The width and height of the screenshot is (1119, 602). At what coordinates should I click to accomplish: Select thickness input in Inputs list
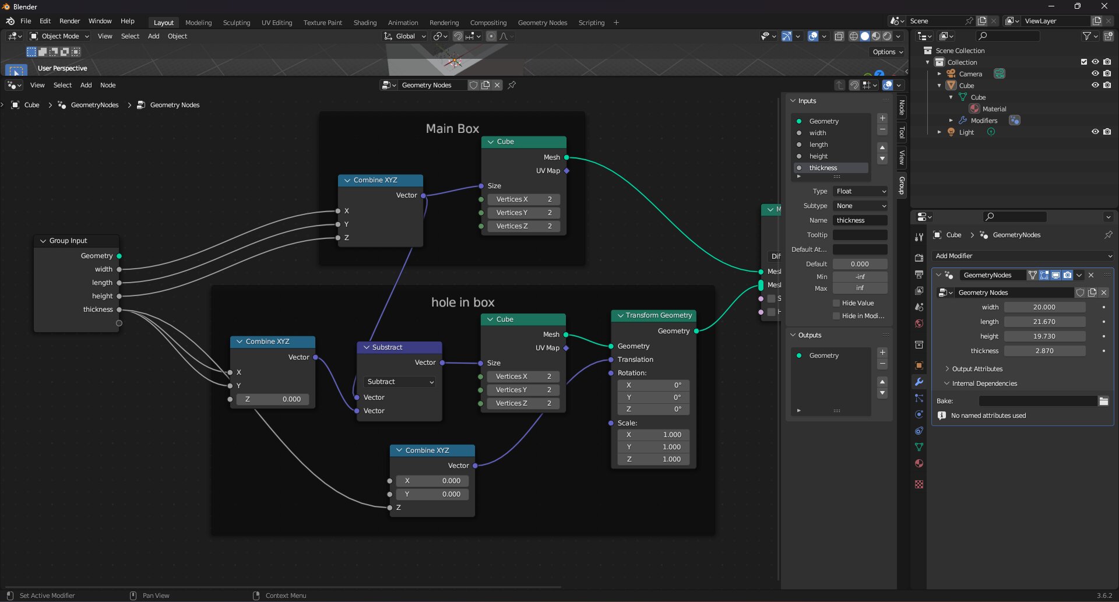pos(832,168)
